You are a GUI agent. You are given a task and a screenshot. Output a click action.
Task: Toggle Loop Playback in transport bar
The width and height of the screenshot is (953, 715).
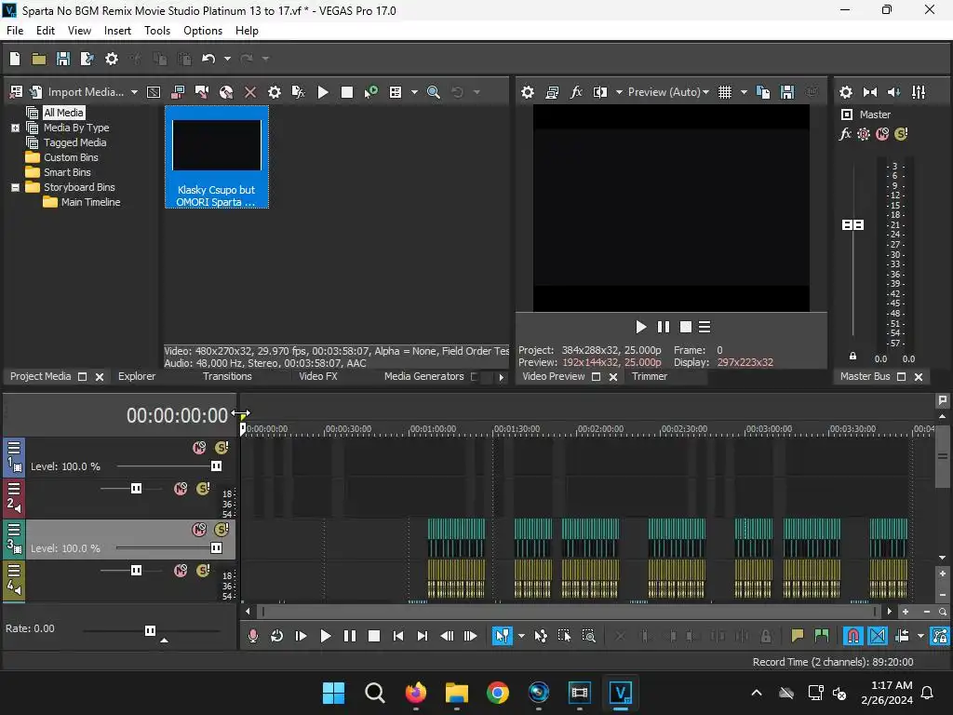(x=276, y=636)
